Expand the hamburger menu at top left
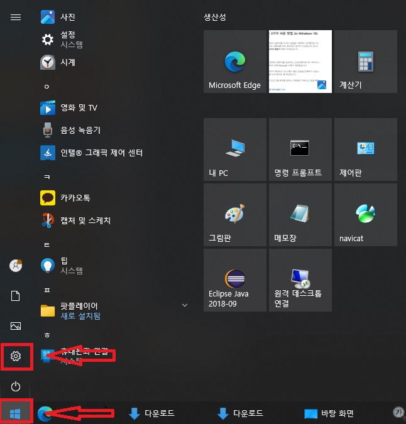The image size is (406, 424). [16, 18]
